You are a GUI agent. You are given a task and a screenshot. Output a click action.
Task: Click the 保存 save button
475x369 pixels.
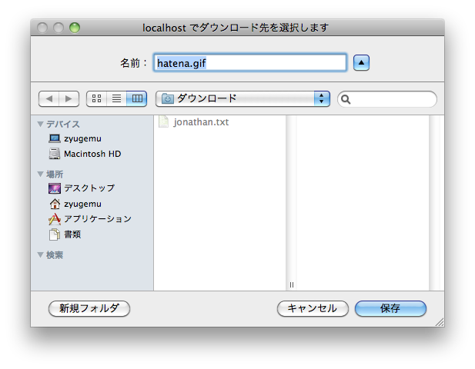point(390,308)
